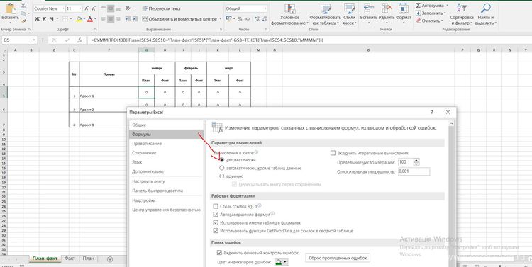Click the text orientation icon

point(128,8)
